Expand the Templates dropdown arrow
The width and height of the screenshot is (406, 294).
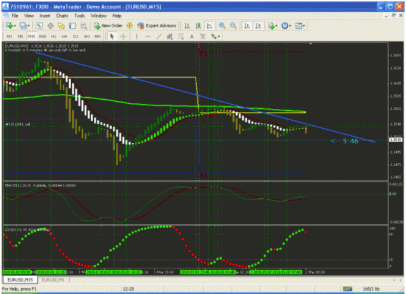tap(304, 25)
